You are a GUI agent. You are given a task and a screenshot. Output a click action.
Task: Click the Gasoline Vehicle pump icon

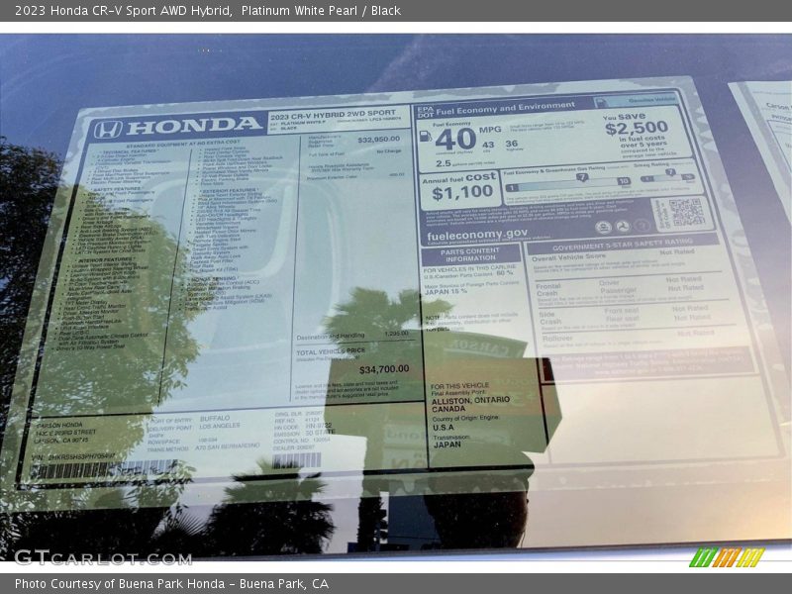point(601,103)
